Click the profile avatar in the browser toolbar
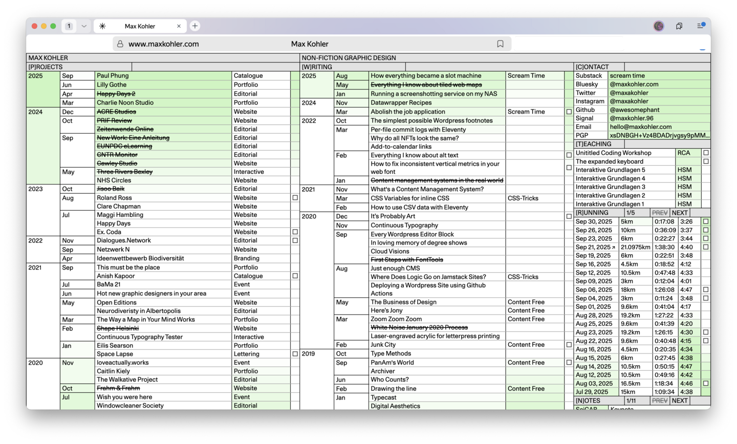Viewport: 737px width, 444px height. 659,26
